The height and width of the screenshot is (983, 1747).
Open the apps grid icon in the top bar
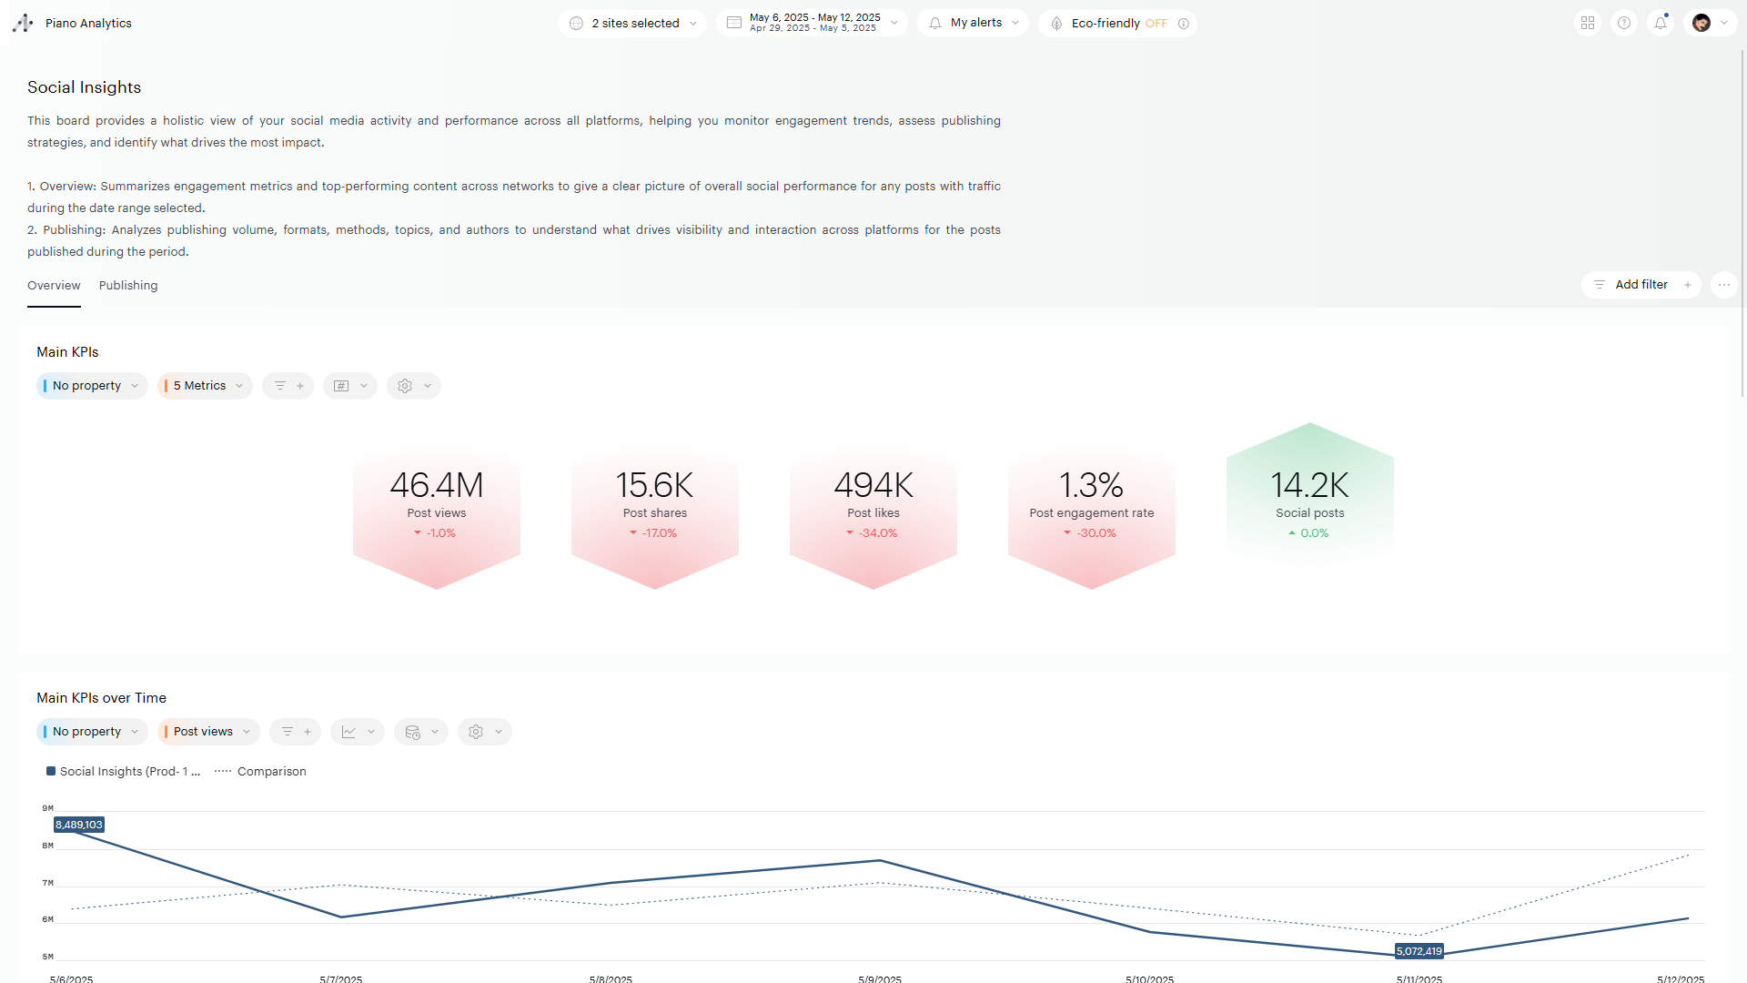[x=1588, y=23]
